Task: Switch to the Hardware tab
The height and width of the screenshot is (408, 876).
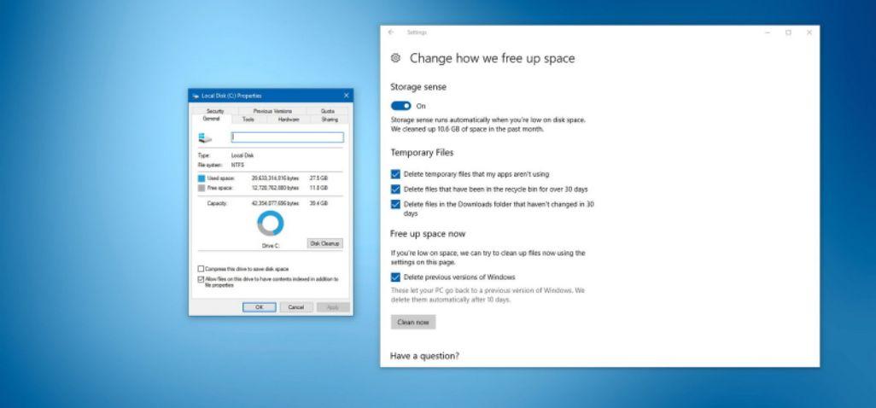Action: coord(289,119)
